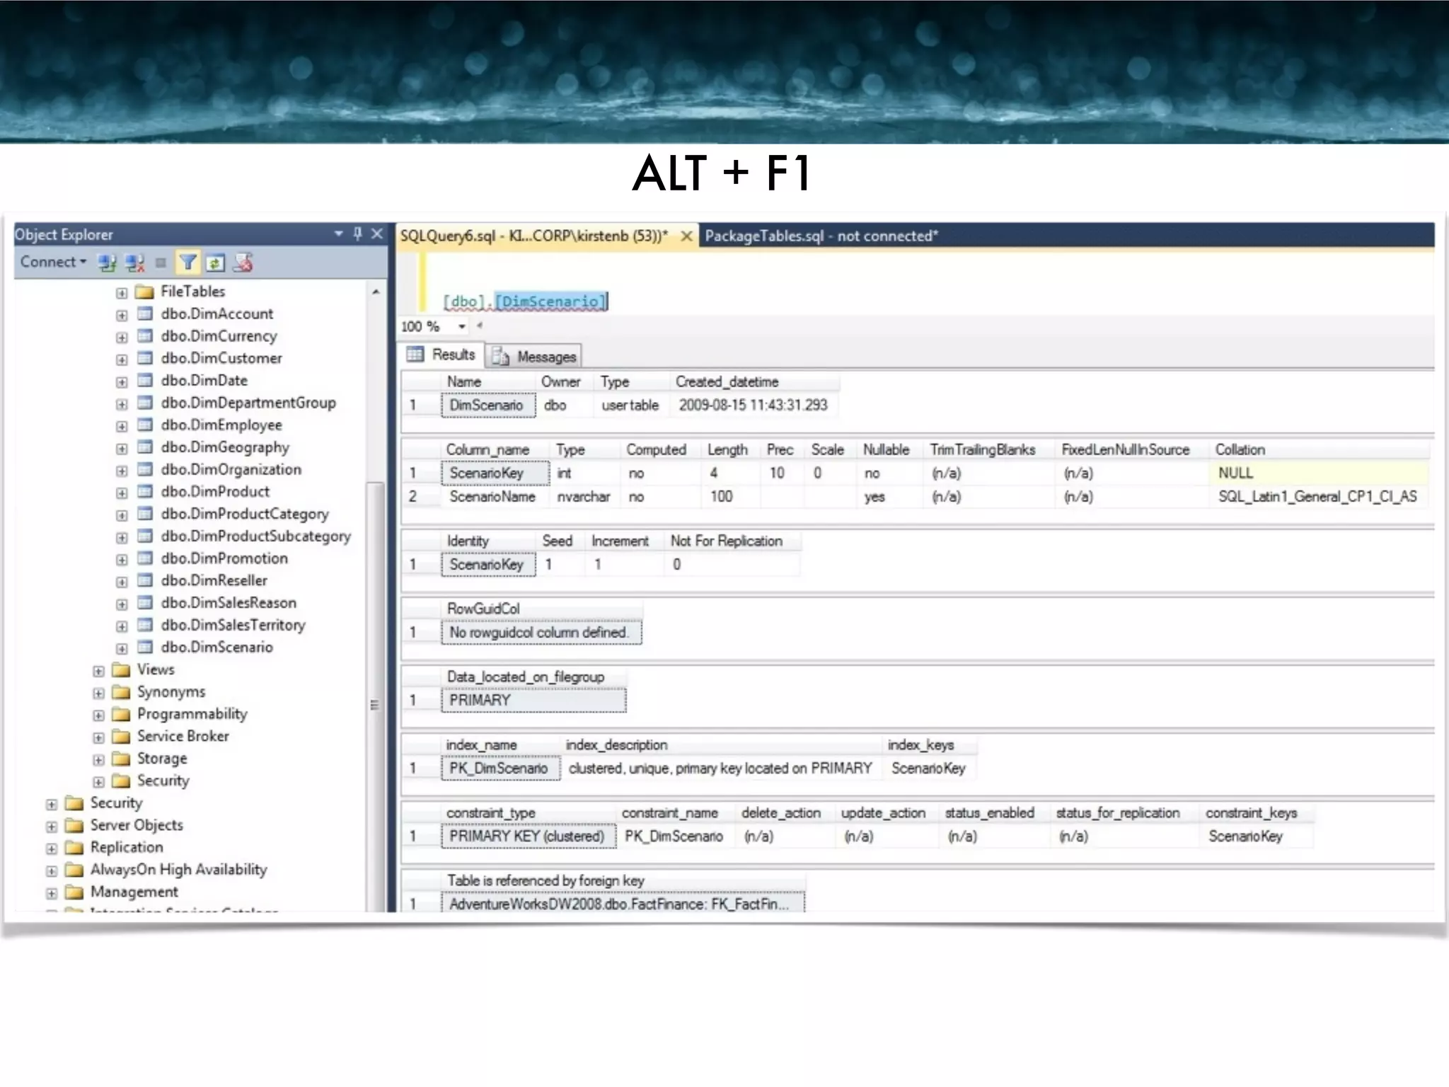
Task: Toggle auto-hide pin on Object Explorer
Action: point(357,234)
